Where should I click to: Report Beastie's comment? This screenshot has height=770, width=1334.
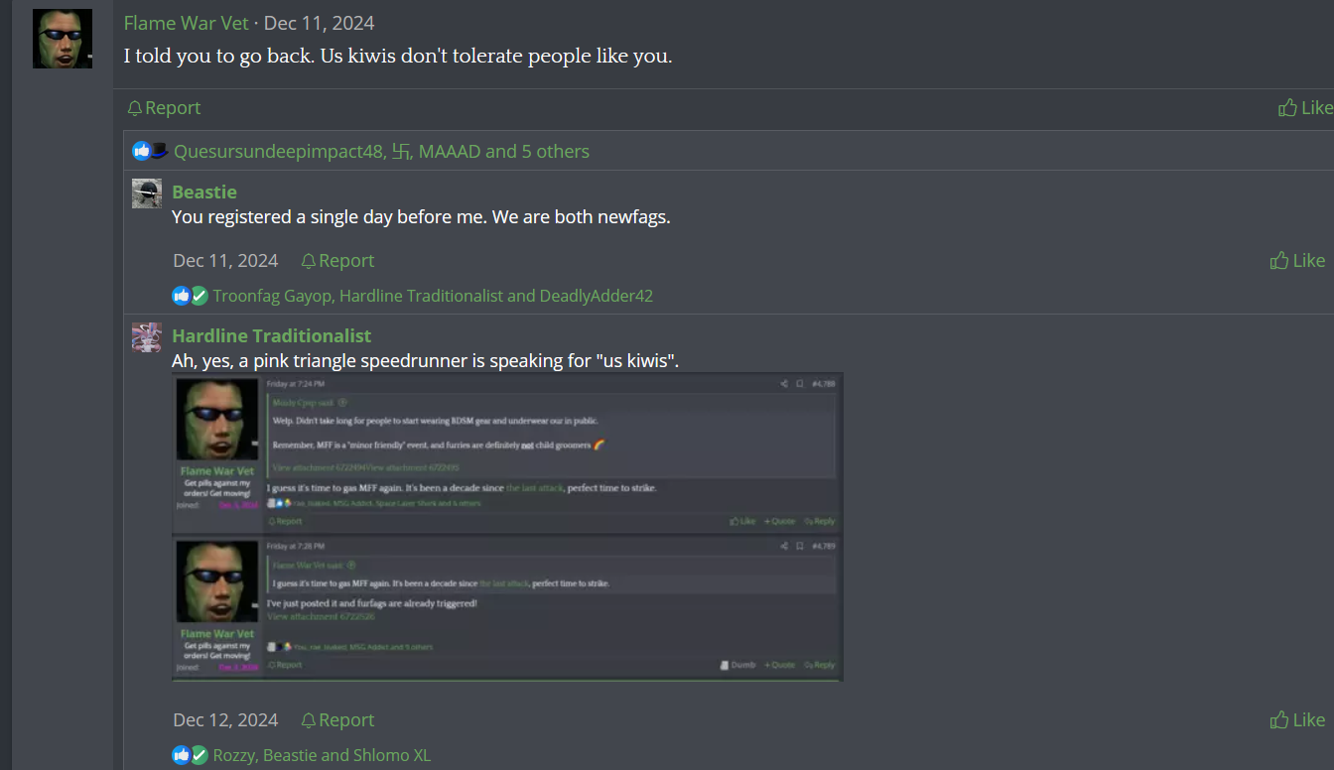click(x=337, y=261)
